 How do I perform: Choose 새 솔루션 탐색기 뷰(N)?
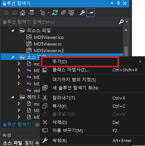coord(92,88)
